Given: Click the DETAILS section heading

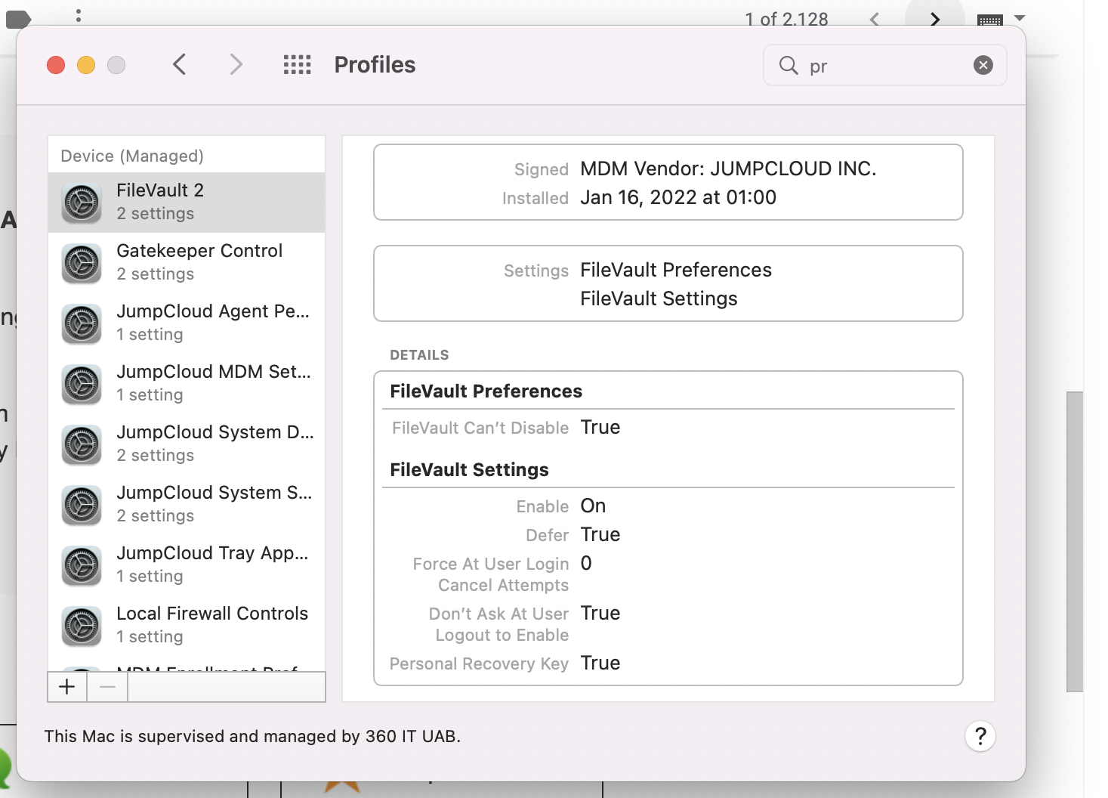Looking at the screenshot, I should click(419, 355).
